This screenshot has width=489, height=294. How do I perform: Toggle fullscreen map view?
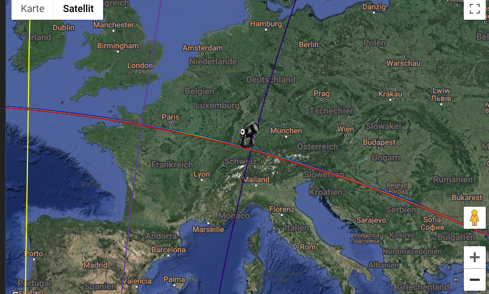point(474,9)
